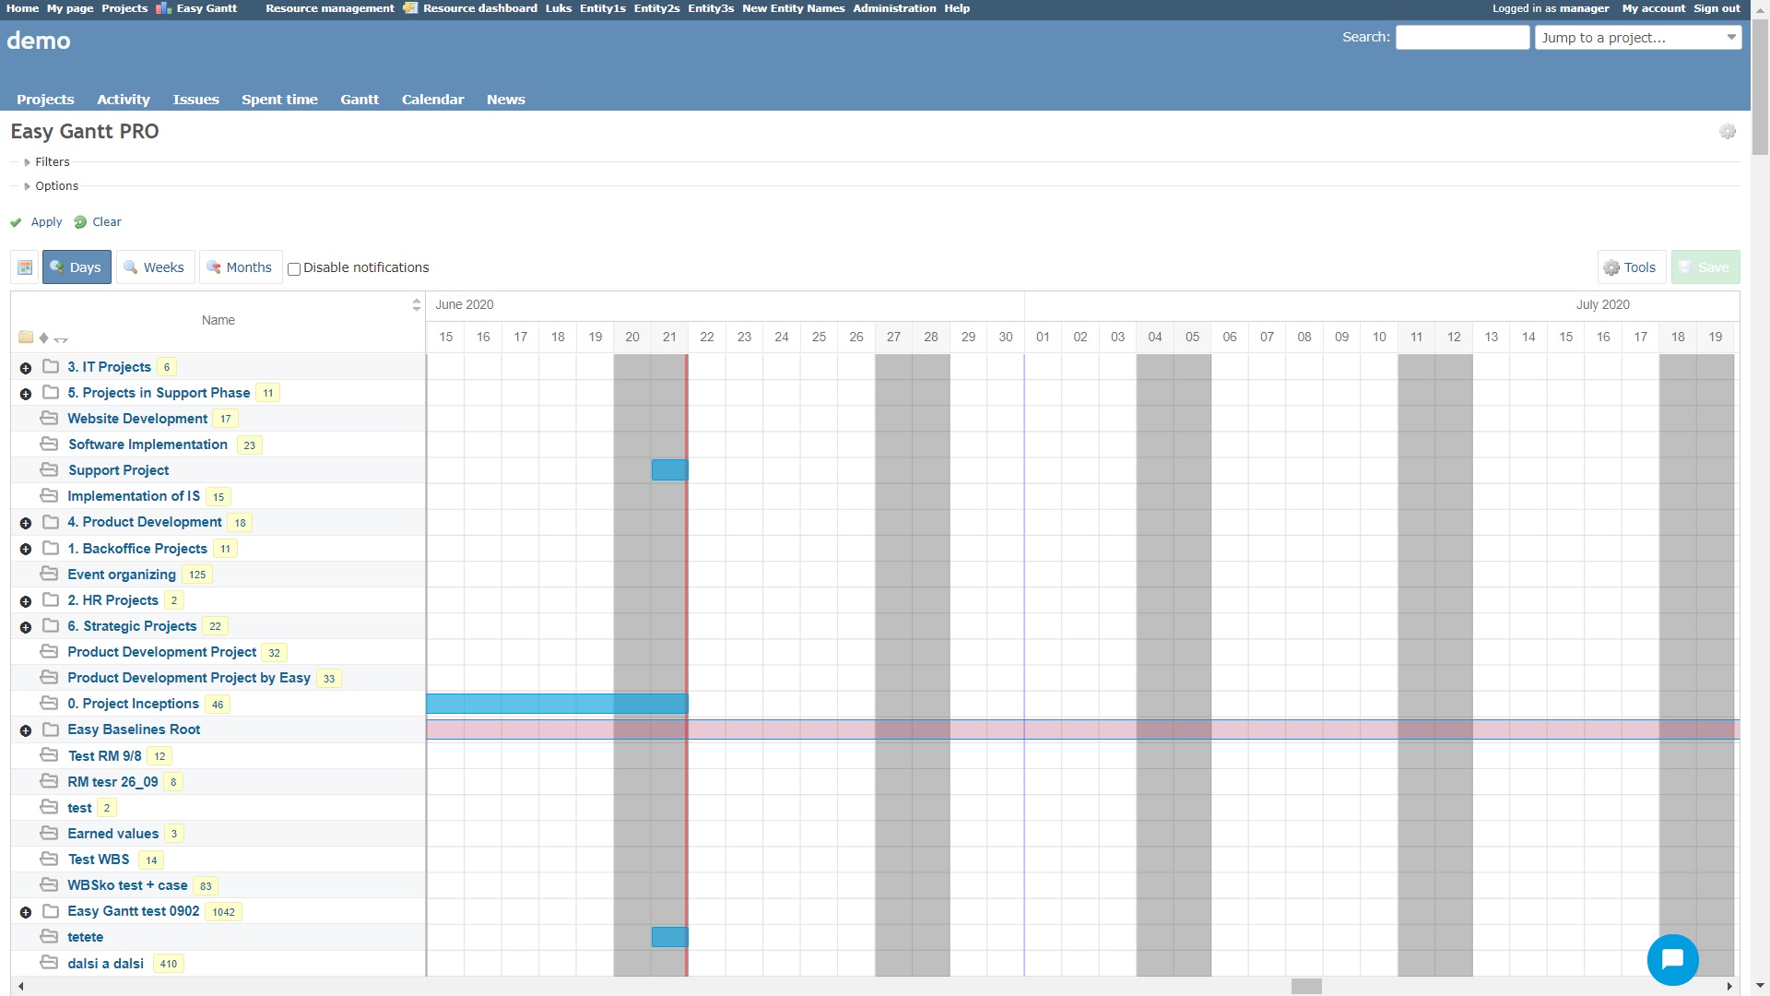Click the milestone diamond icon in Name header
The height and width of the screenshot is (996, 1770).
pyautogui.click(x=43, y=338)
